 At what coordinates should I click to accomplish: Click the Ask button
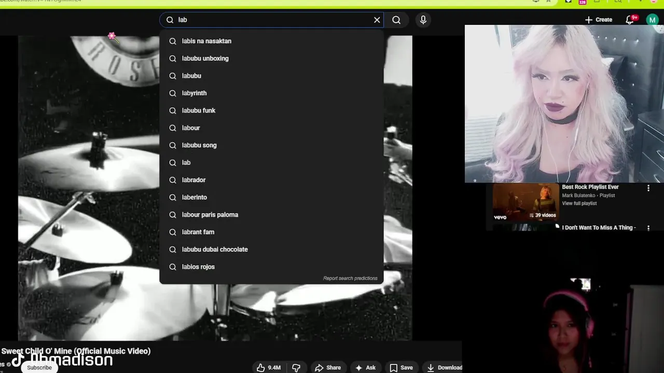pos(365,368)
